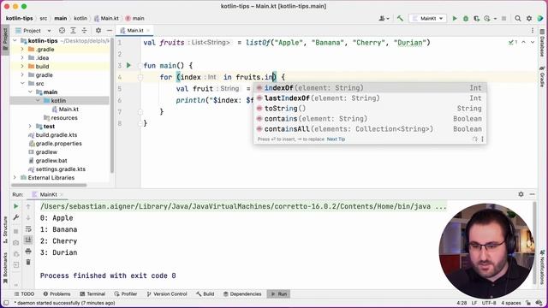Open the TODO tool window
This screenshot has width=548, height=308.
click(x=24, y=294)
